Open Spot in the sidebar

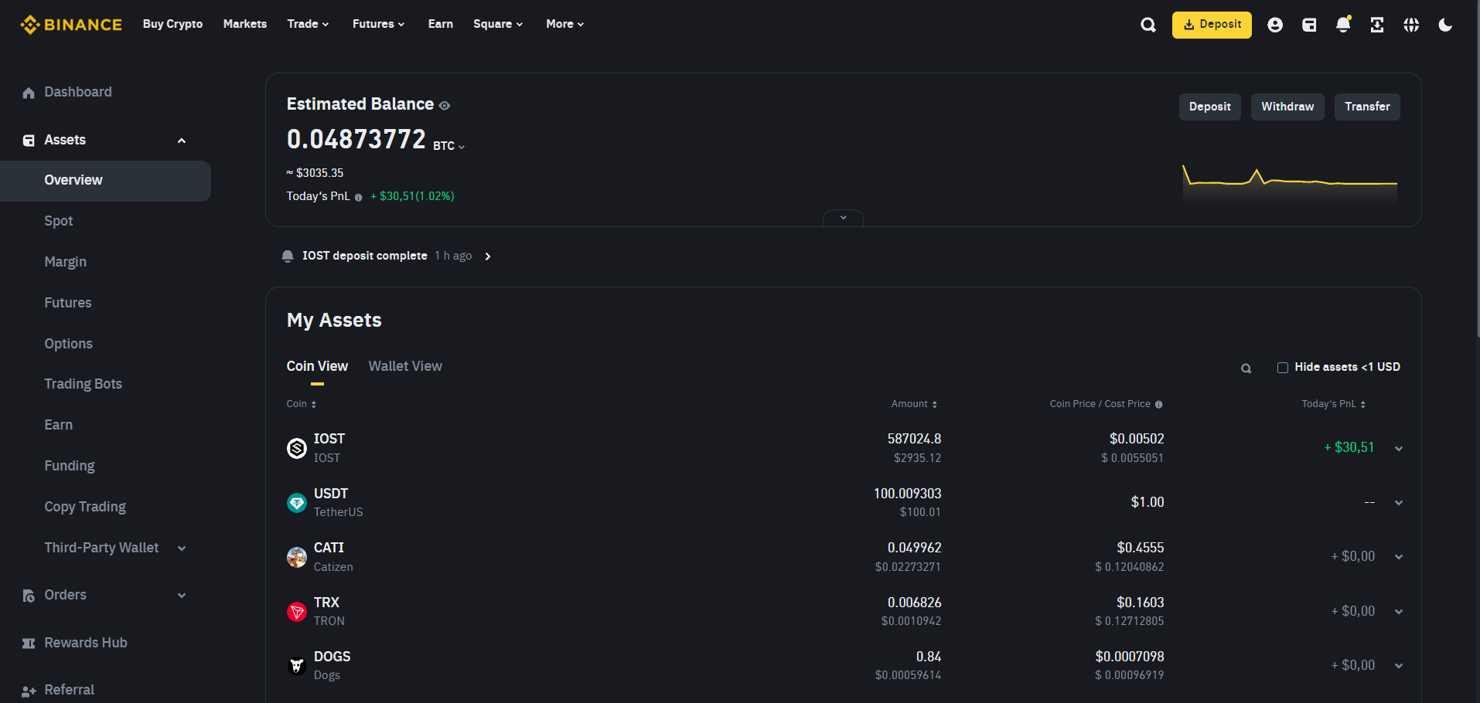click(x=59, y=221)
